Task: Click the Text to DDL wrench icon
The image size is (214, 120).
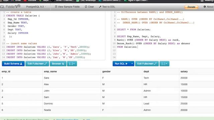Action: click(x=100, y=7)
